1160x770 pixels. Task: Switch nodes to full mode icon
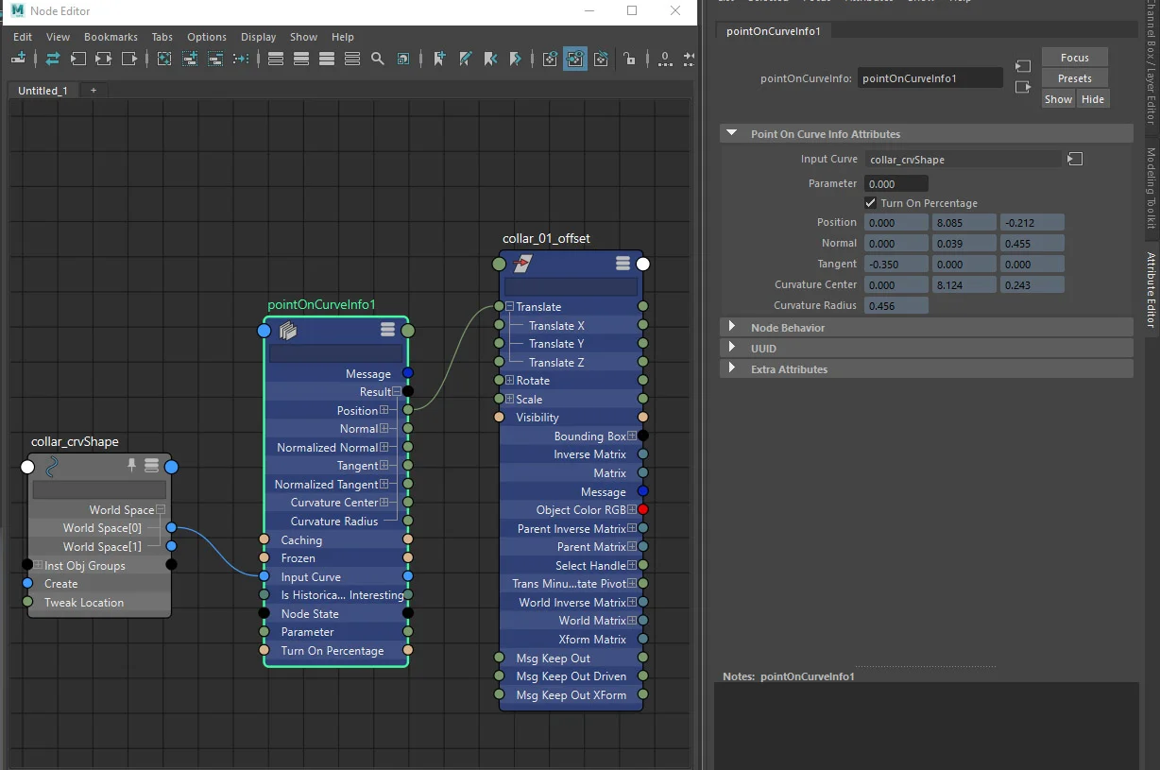tap(327, 59)
